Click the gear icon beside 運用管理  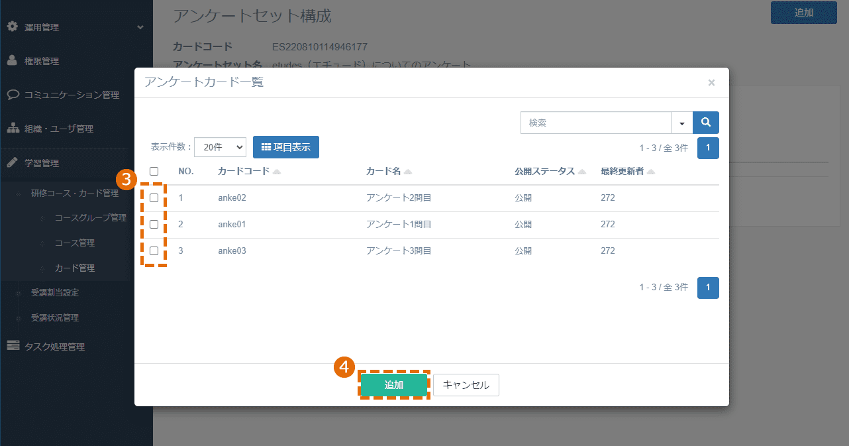(x=12, y=27)
